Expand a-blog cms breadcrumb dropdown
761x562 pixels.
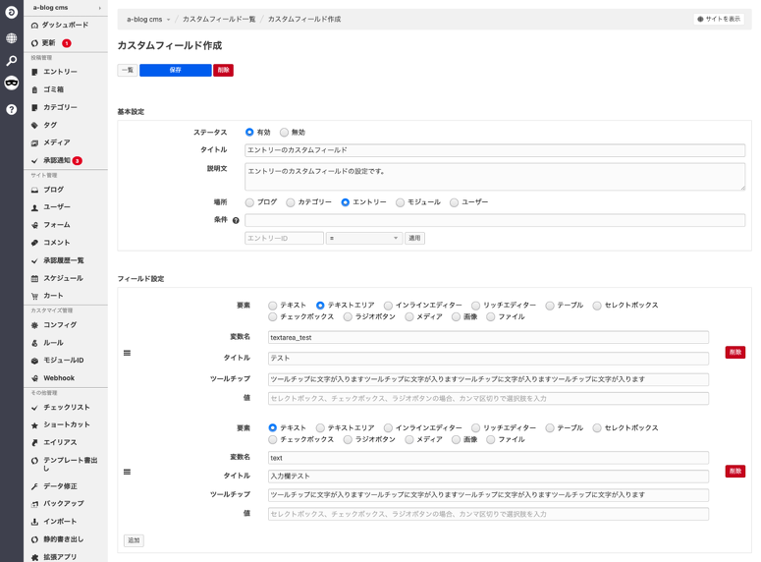click(x=169, y=20)
